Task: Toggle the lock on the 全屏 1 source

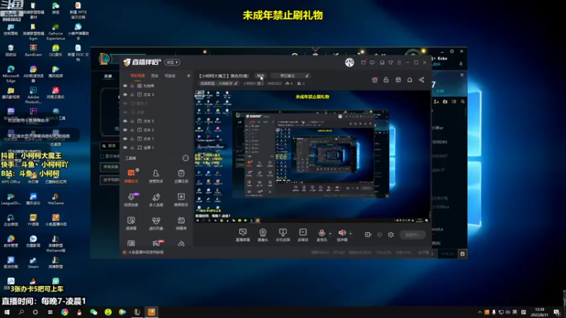Action: coord(132,148)
